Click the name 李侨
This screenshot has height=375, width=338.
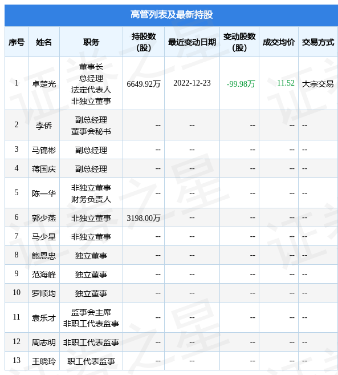click(x=44, y=126)
